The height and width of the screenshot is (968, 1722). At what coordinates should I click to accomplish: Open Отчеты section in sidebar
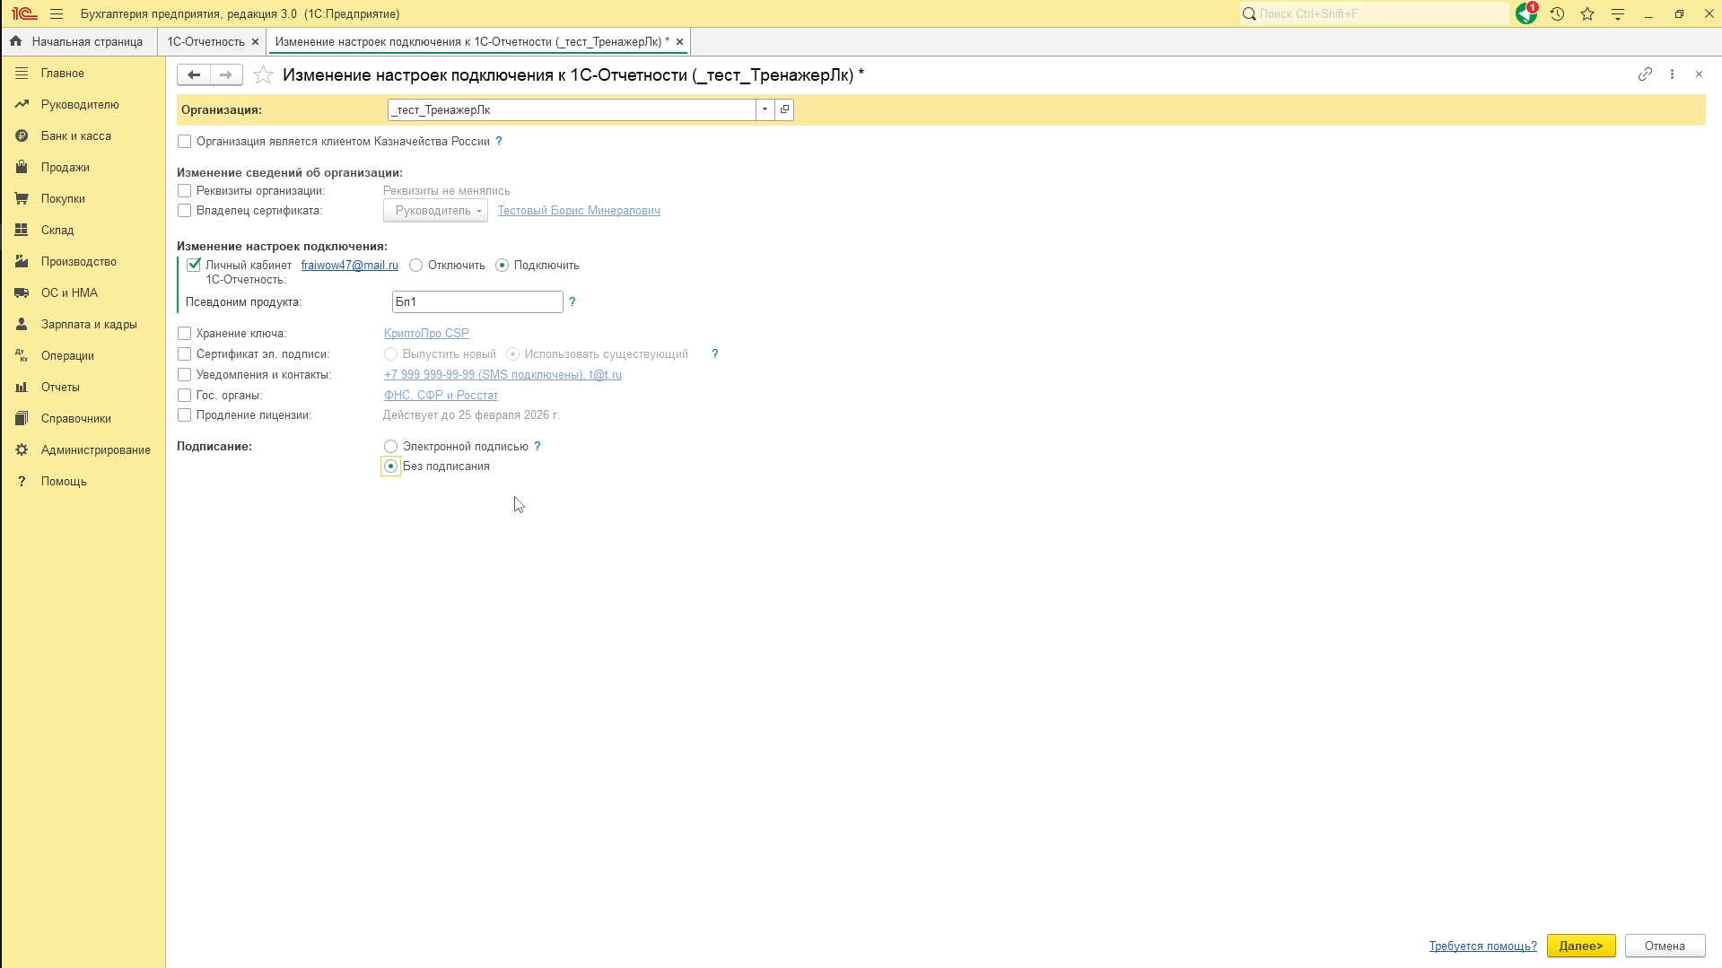click(83, 388)
